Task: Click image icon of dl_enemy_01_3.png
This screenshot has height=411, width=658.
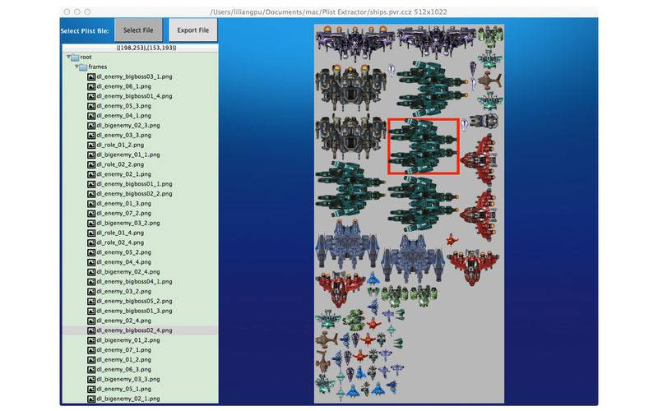Action: [x=91, y=203]
